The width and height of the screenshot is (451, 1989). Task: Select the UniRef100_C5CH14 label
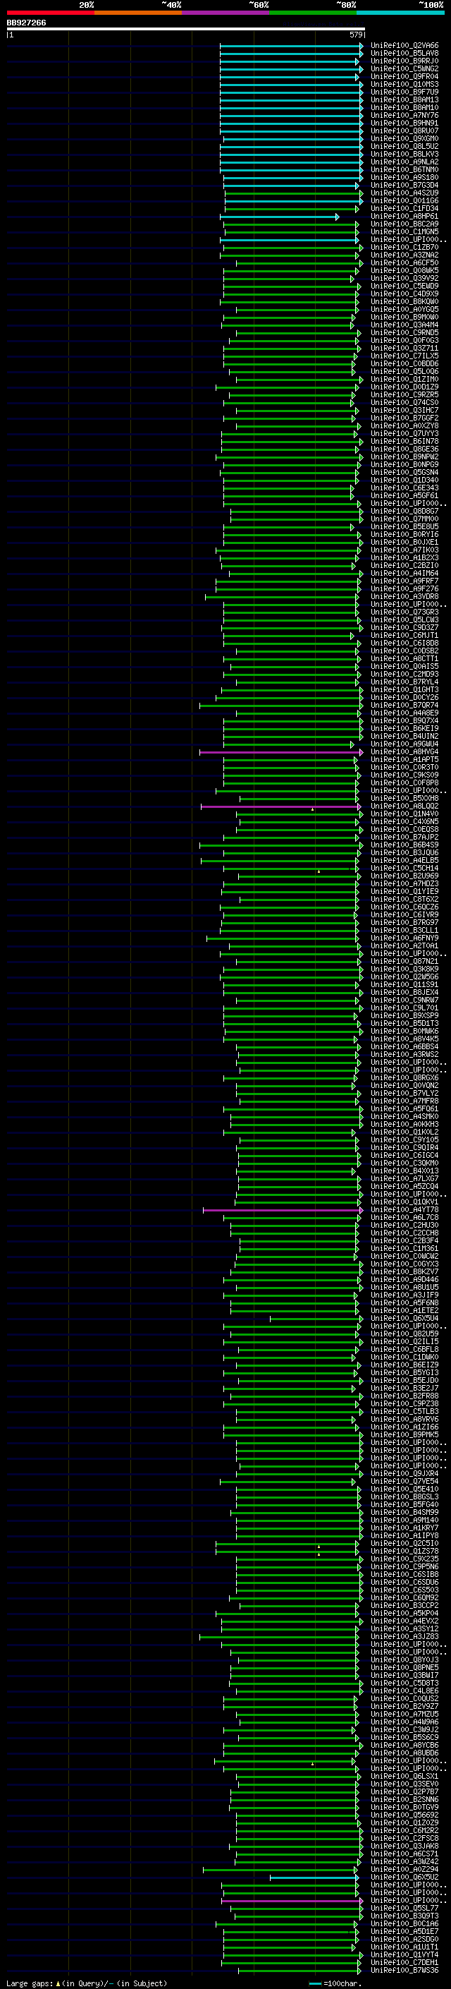404,868
